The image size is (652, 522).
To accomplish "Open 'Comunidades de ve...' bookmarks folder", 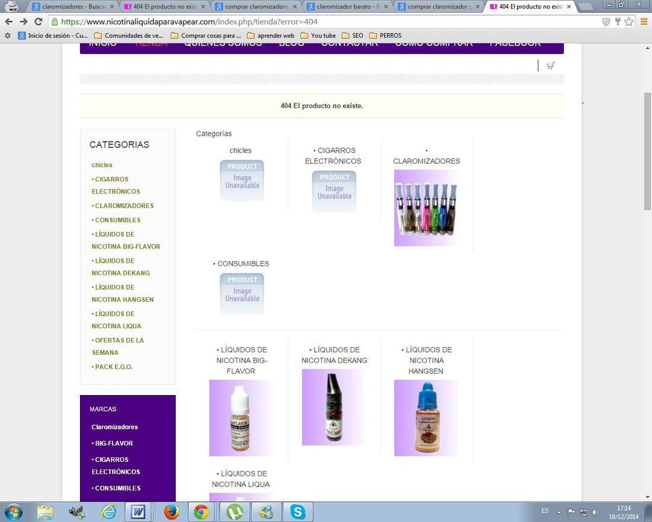I will 129,36.
